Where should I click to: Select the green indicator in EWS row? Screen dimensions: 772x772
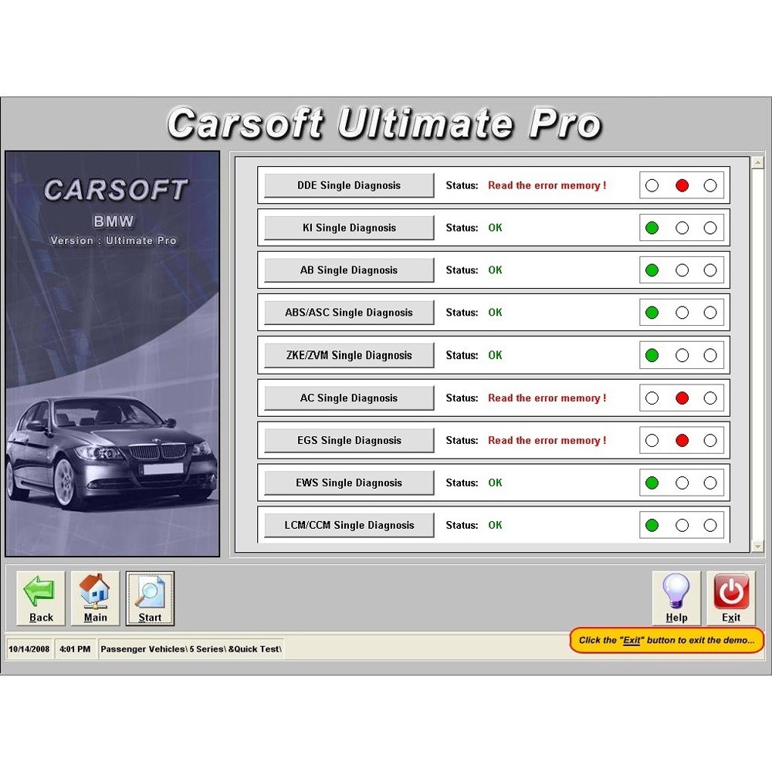652,483
